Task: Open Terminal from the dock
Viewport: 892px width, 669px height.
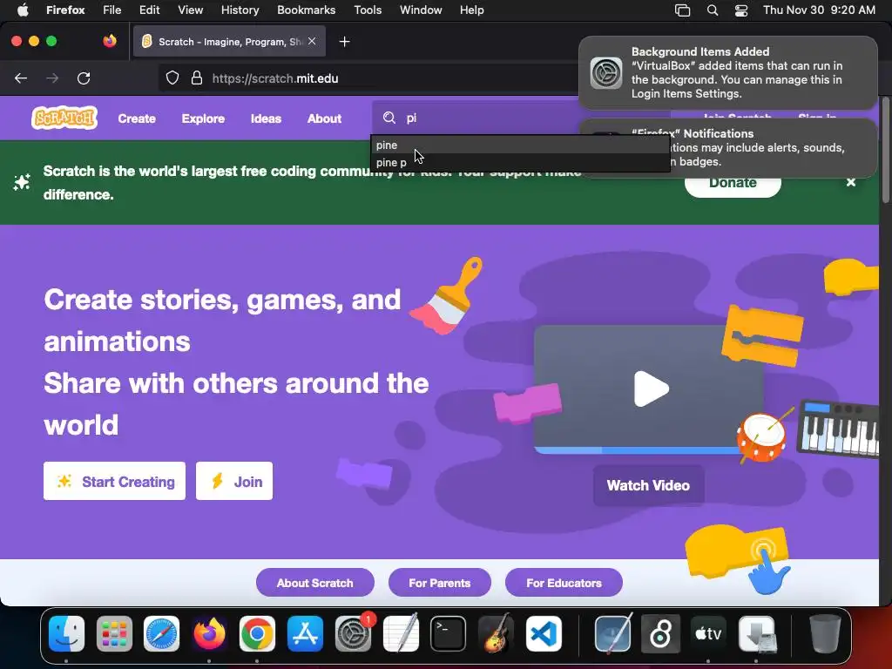Action: (x=449, y=633)
